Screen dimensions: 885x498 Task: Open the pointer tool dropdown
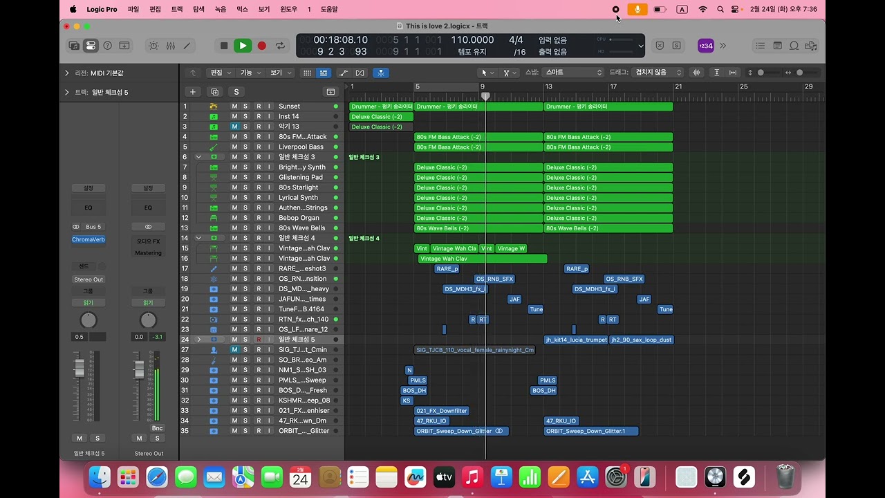click(x=487, y=73)
